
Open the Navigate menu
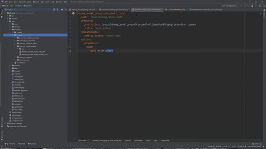pyautogui.click(x=22, y=2)
